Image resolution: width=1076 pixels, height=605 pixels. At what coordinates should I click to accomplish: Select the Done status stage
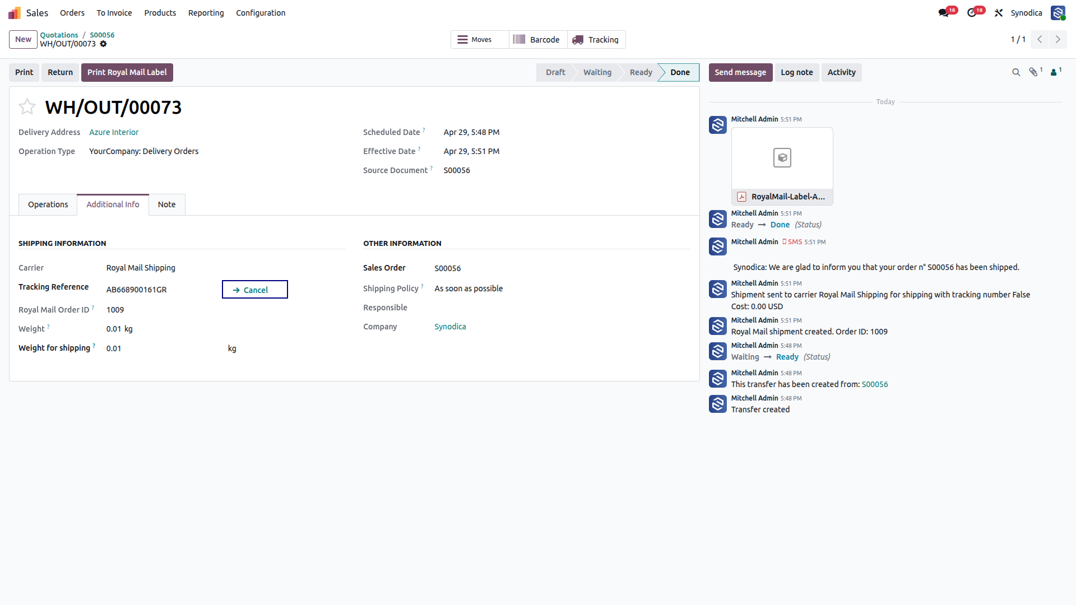pyautogui.click(x=680, y=72)
